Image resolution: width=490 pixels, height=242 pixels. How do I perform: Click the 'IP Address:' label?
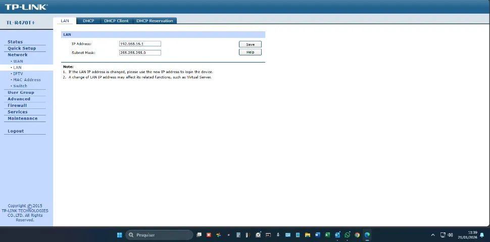click(x=81, y=44)
